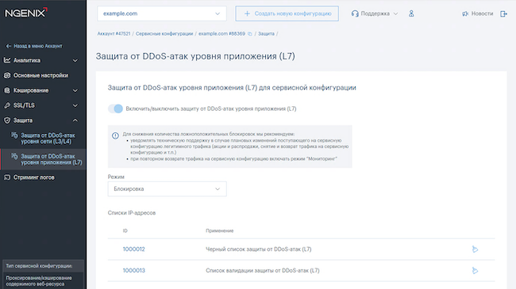Click the Применение column header
This screenshot has height=289, width=516.
click(219, 231)
